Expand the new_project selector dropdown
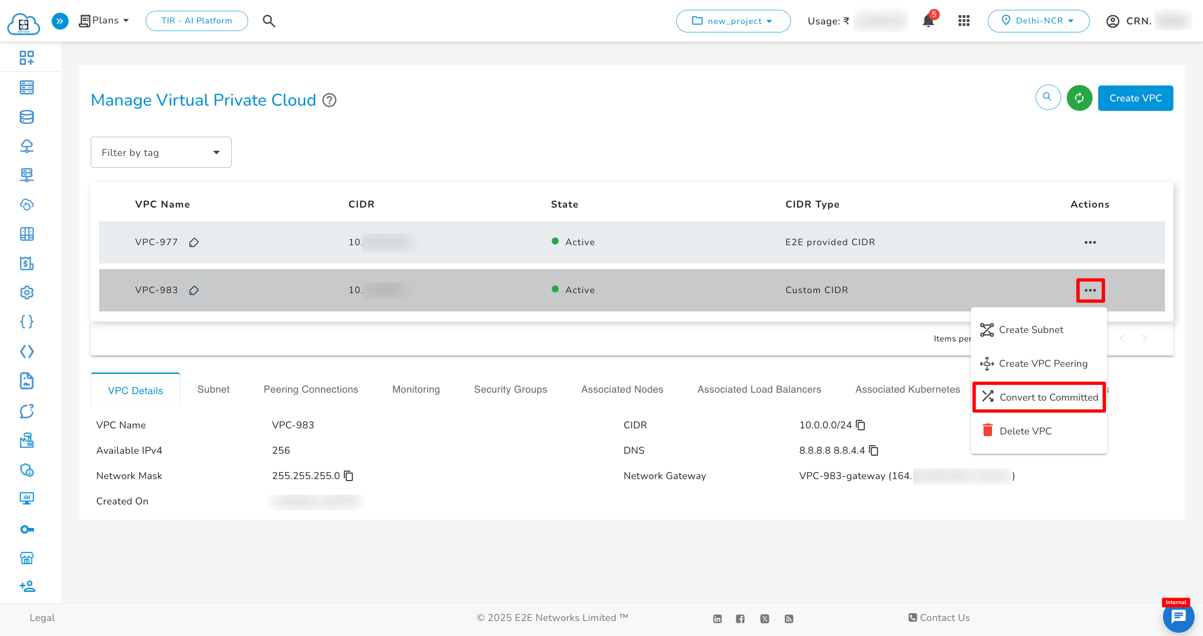 point(733,21)
